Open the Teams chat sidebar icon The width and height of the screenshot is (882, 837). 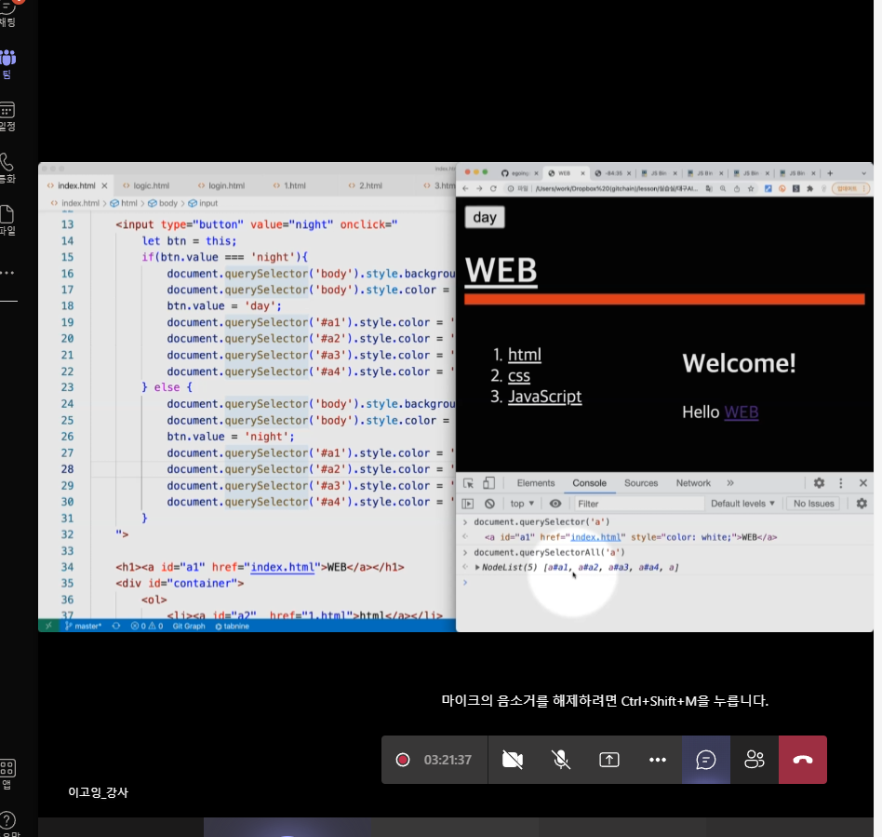pos(7,12)
